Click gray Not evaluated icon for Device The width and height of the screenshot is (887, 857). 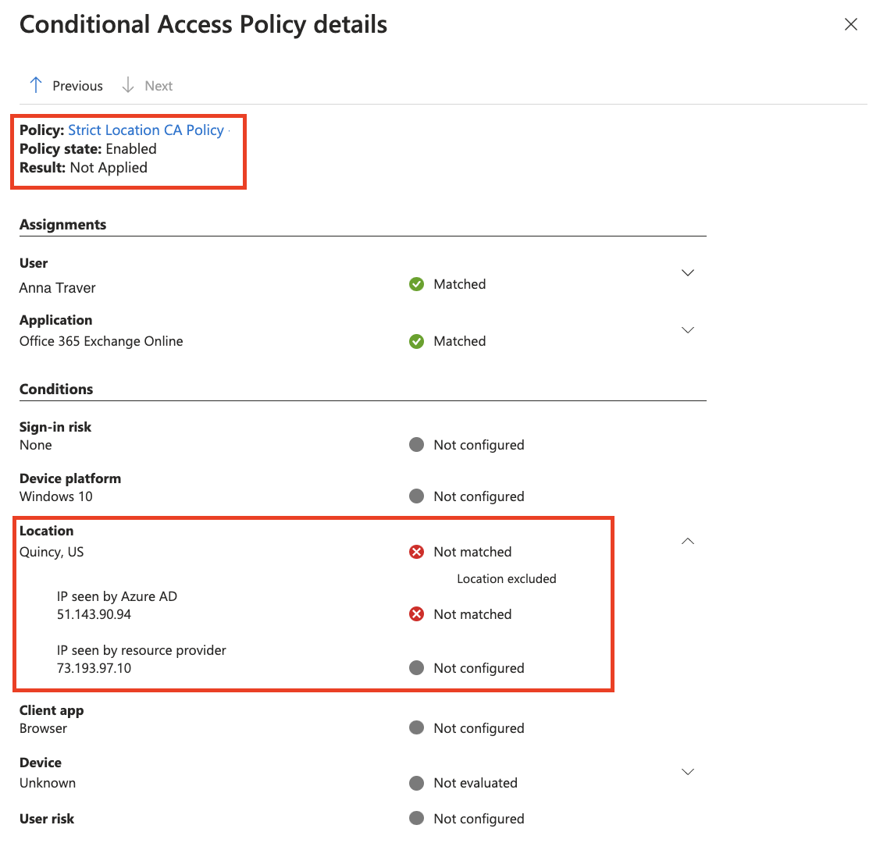coord(417,783)
